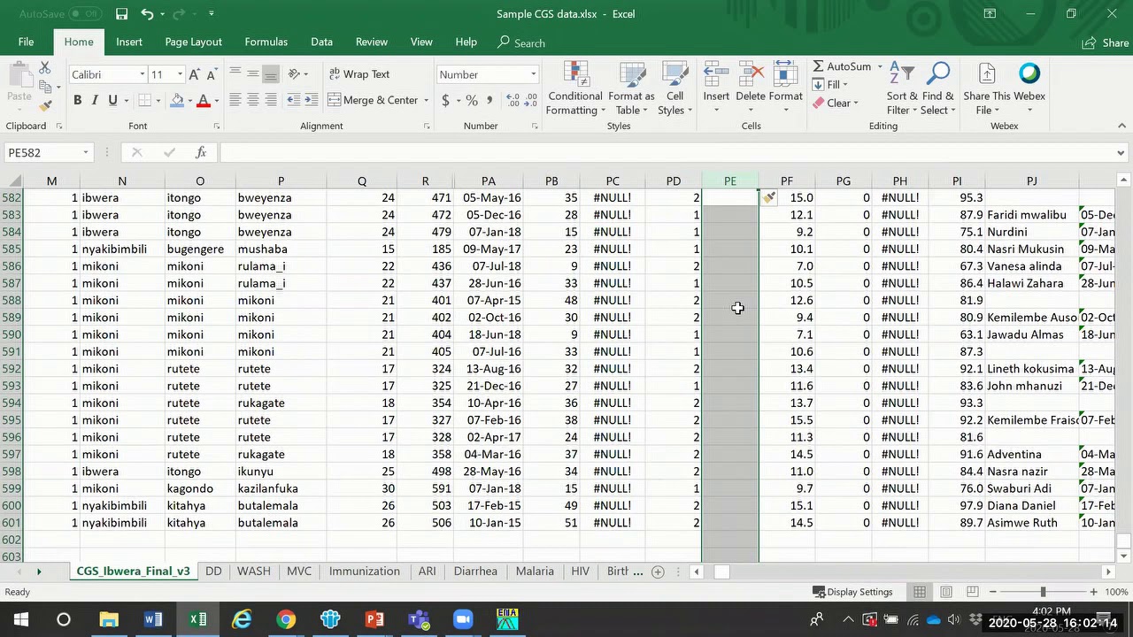This screenshot has width=1133, height=637.
Task: Switch to the Review tab
Action: click(x=372, y=42)
